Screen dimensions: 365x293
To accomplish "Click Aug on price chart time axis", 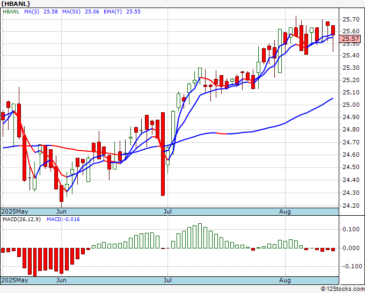I will [x=285, y=212].
